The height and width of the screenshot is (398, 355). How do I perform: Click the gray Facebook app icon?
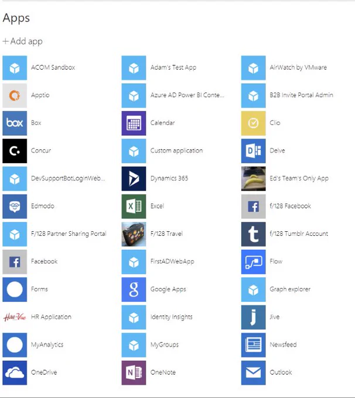(x=15, y=262)
